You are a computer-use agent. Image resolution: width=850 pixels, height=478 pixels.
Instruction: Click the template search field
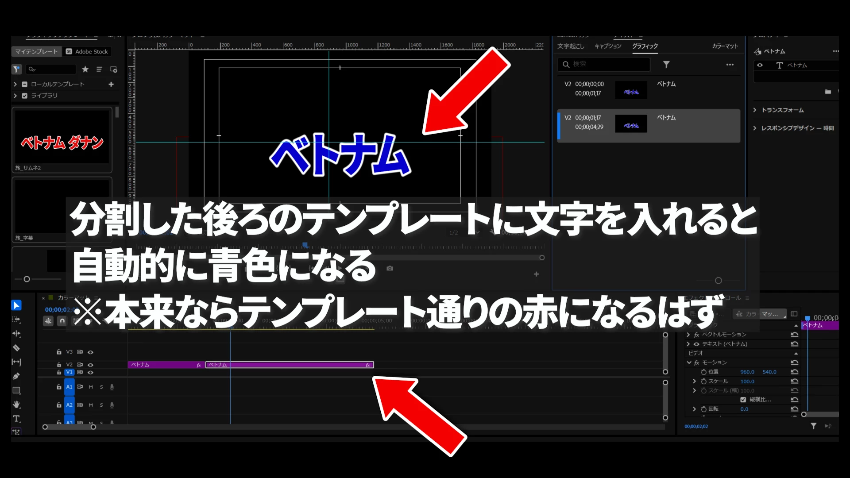tap(51, 69)
